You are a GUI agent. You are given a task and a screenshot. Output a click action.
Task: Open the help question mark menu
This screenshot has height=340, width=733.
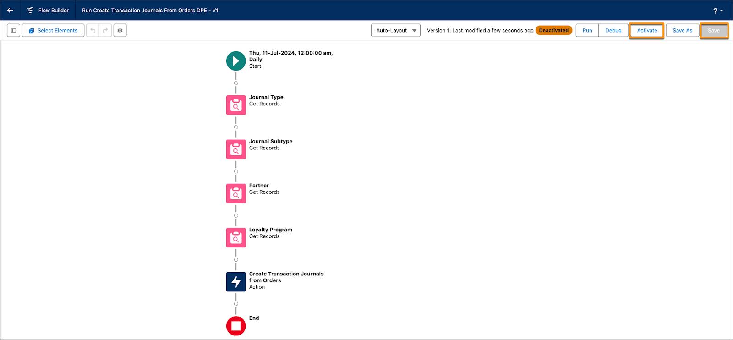(718, 11)
